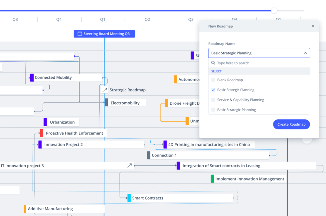326x216 pixels.
Task: Open the Strategic Roadmap link arrow icon
Action: coord(104,90)
